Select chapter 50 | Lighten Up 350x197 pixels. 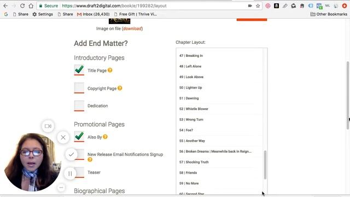point(191,88)
